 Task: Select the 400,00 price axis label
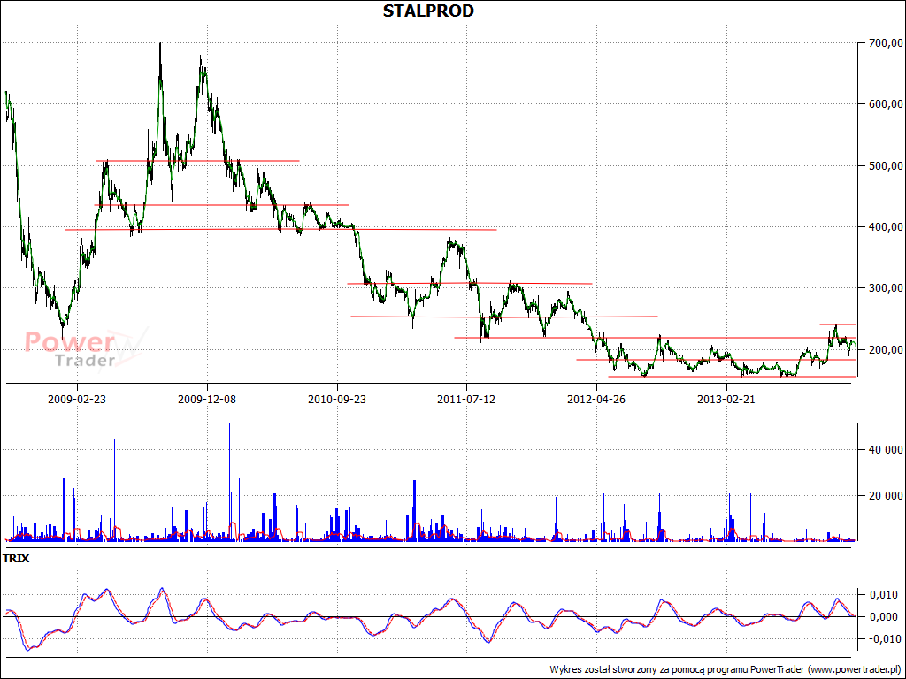(885, 227)
